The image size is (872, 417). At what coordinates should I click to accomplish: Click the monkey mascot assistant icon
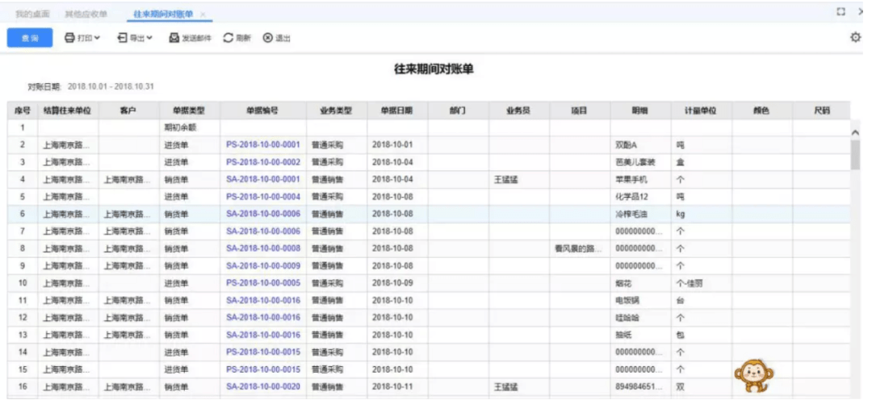pos(753,374)
